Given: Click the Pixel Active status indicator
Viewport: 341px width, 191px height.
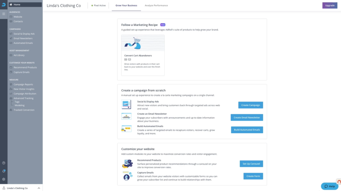Looking at the screenshot, I should [x=98, y=5].
